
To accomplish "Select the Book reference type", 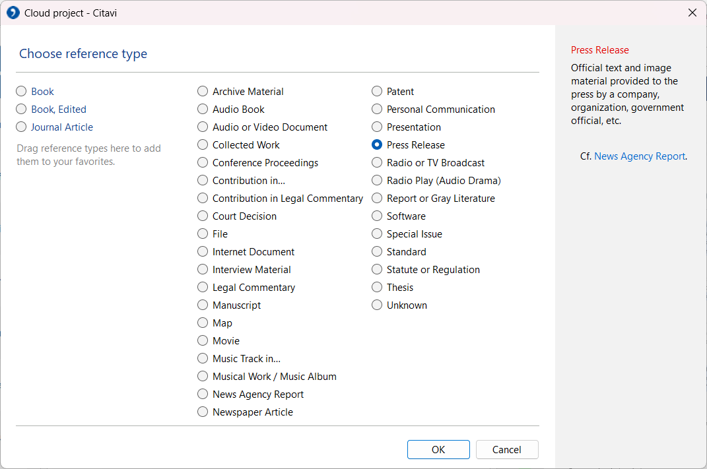I will 22,92.
